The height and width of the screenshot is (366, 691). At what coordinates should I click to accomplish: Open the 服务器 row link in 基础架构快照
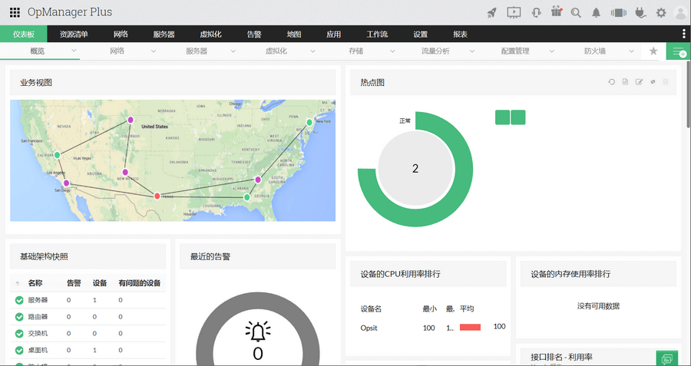click(x=38, y=300)
